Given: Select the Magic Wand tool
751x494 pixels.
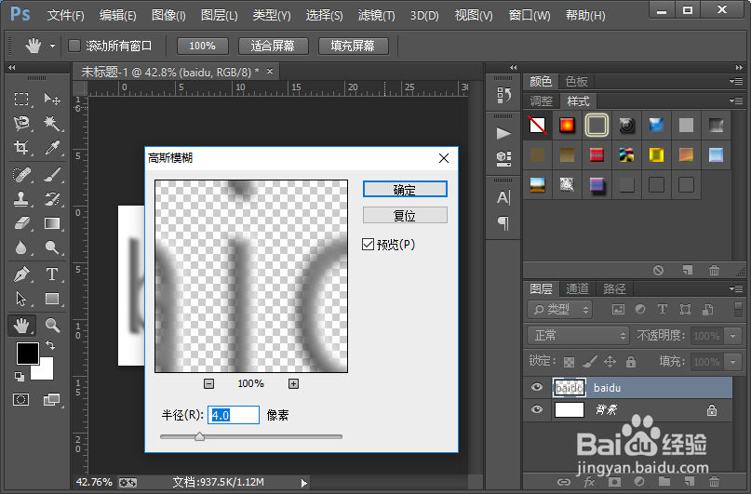Looking at the screenshot, I should pos(52,124).
